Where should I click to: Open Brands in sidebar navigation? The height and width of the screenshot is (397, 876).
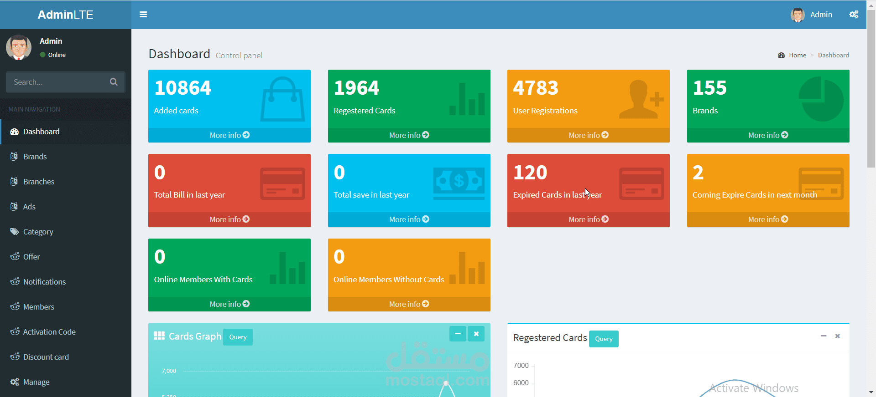[x=66, y=157]
